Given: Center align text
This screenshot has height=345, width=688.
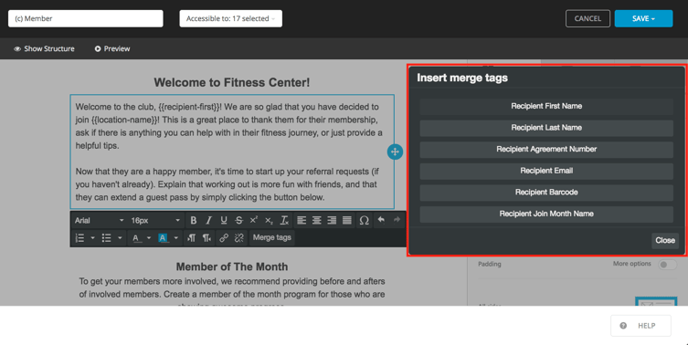Looking at the screenshot, I should coord(316,221).
